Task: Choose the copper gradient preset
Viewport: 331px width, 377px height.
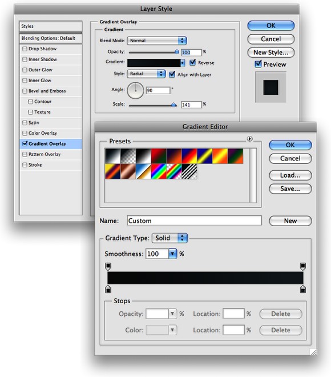Action: [x=128, y=171]
